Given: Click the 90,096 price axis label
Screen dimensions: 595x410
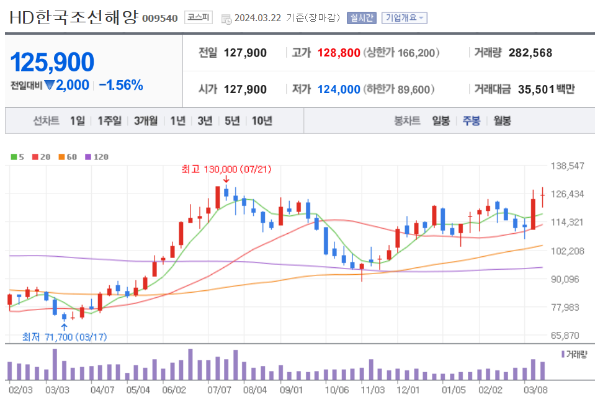Looking at the screenshot, I should coord(565,279).
